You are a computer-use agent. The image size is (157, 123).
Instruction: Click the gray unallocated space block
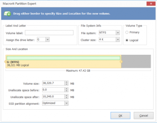(136, 61)
